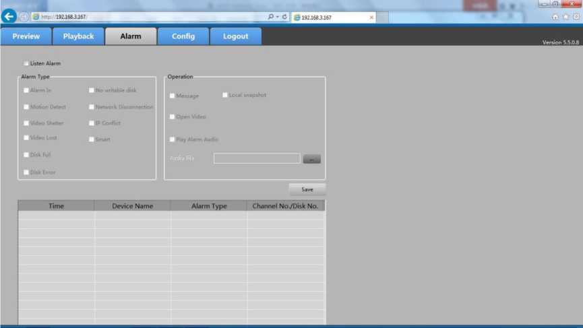This screenshot has width=583, height=328.
Task: Click the browser forward arrow button
Action: point(24,17)
